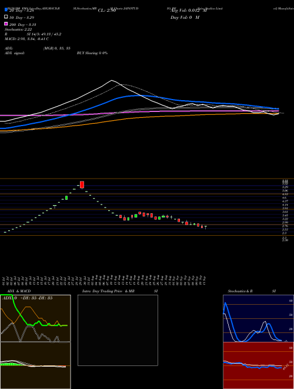Click the '(MGR) 6, 35, 35' ADX values

pyautogui.click(x=57, y=48)
